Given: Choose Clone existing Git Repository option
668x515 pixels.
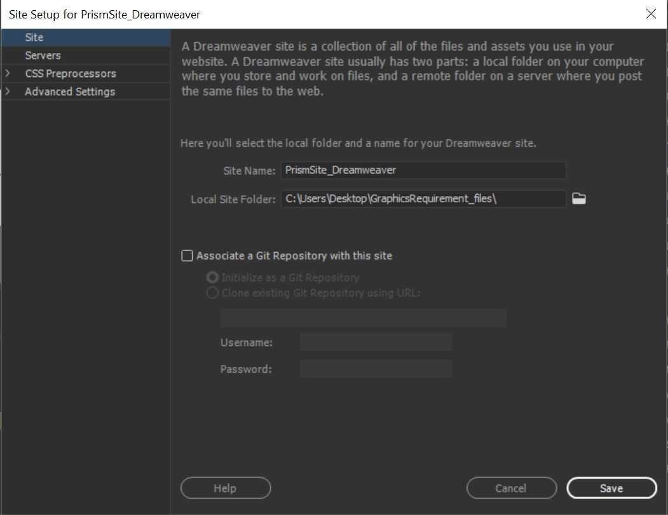Looking at the screenshot, I should point(212,293).
